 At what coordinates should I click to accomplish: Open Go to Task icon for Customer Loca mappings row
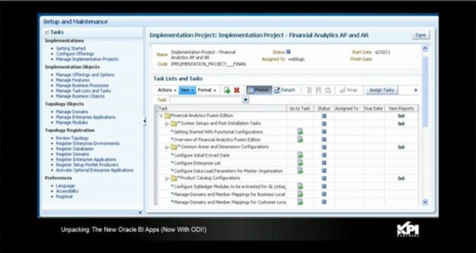300,202
